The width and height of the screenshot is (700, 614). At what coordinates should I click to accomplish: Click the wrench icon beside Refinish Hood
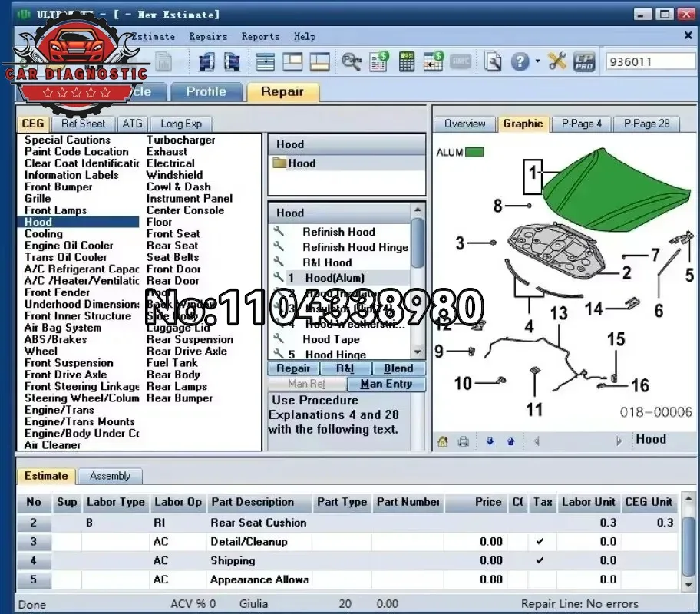tap(279, 231)
